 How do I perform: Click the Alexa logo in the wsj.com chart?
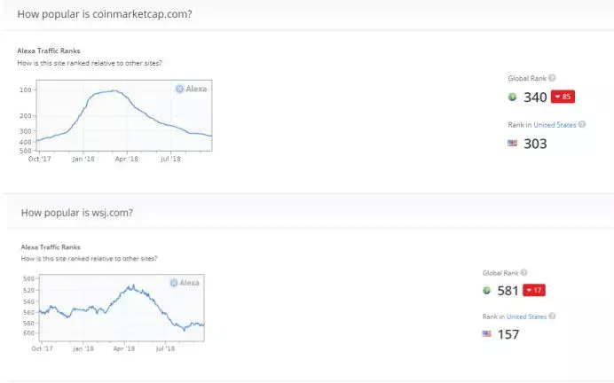[x=184, y=282]
